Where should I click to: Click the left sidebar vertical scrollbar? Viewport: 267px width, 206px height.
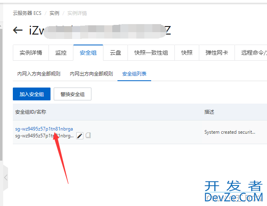(1, 95)
